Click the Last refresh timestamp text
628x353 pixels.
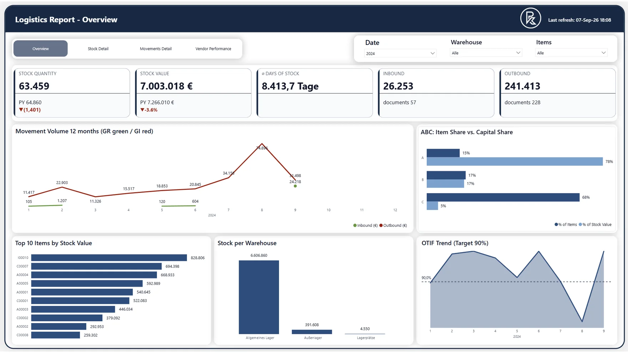(x=579, y=20)
